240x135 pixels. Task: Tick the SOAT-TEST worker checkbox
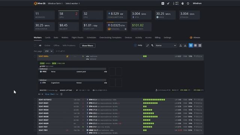(x=35, y=127)
